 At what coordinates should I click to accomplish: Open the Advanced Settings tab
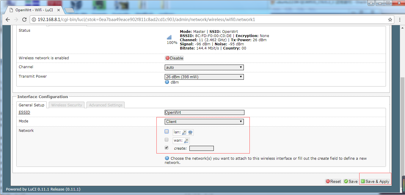click(x=106, y=105)
